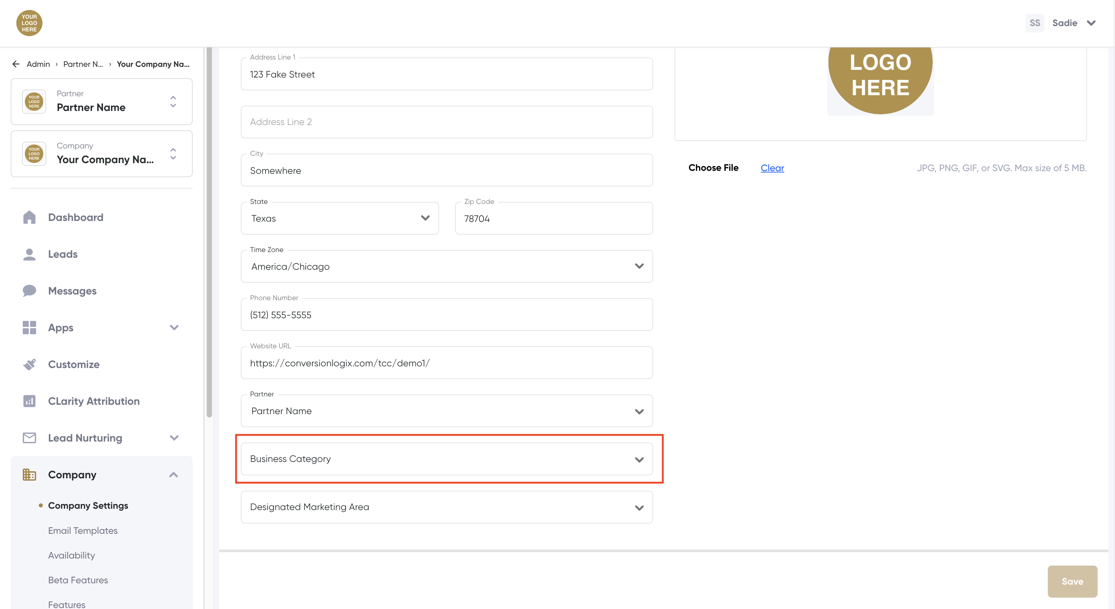Expand the Business Category dropdown
Viewport: 1115px width, 609px height.
pos(446,459)
